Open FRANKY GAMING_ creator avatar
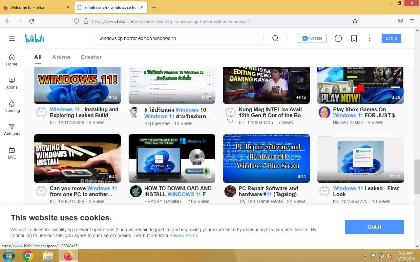420x262 pixels. (x=136, y=191)
